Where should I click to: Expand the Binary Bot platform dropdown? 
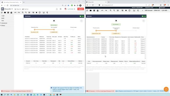click(x=8, y=9)
